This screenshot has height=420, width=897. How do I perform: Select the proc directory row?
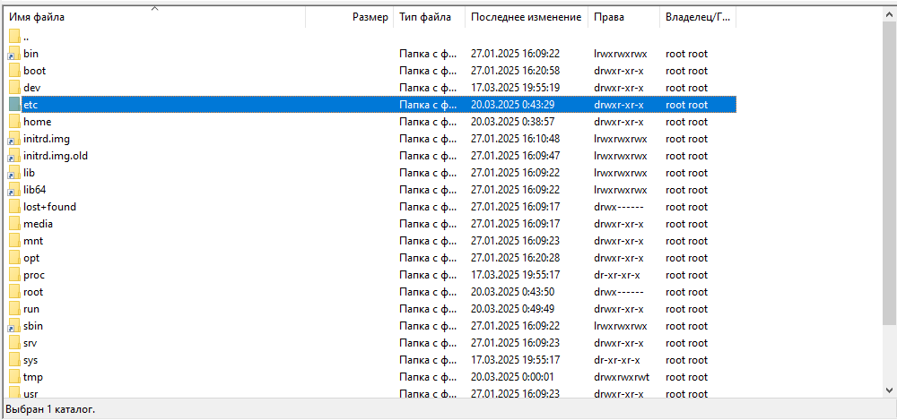(370, 275)
